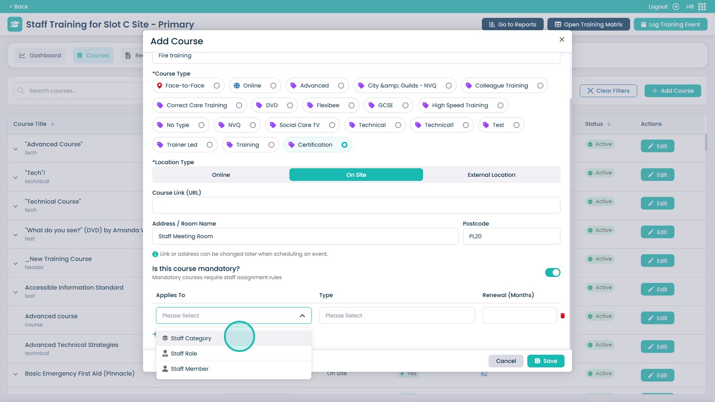The width and height of the screenshot is (715, 402).
Task: Click the info icon beside link note
Action: click(155, 254)
